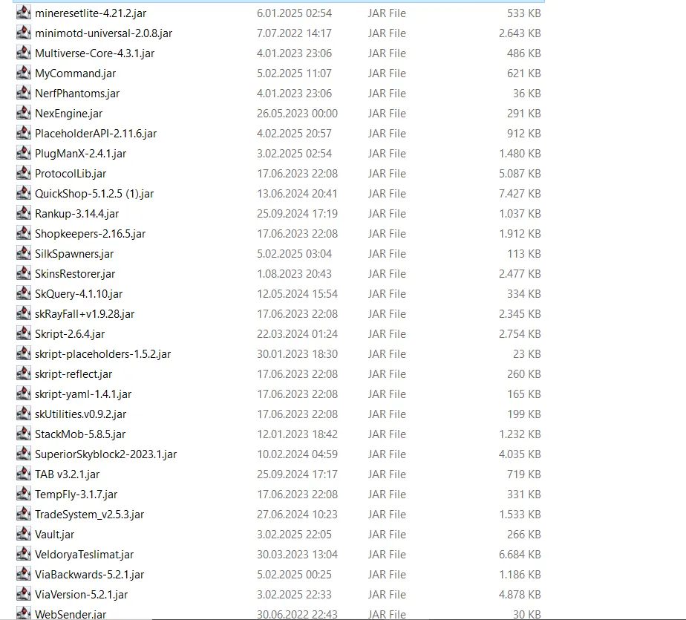Select the Multiverse-Core-4.3.1.jar file name
The image size is (686, 620).
(x=95, y=53)
